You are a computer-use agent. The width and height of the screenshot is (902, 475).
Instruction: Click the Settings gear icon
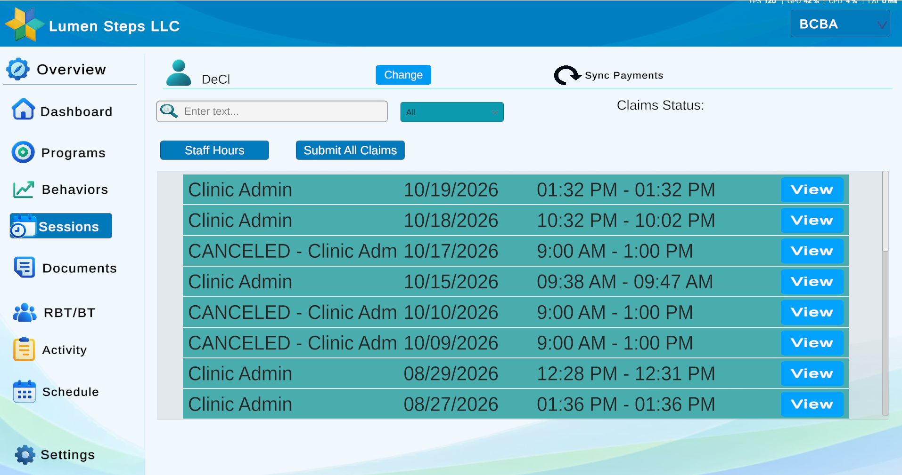(x=25, y=455)
